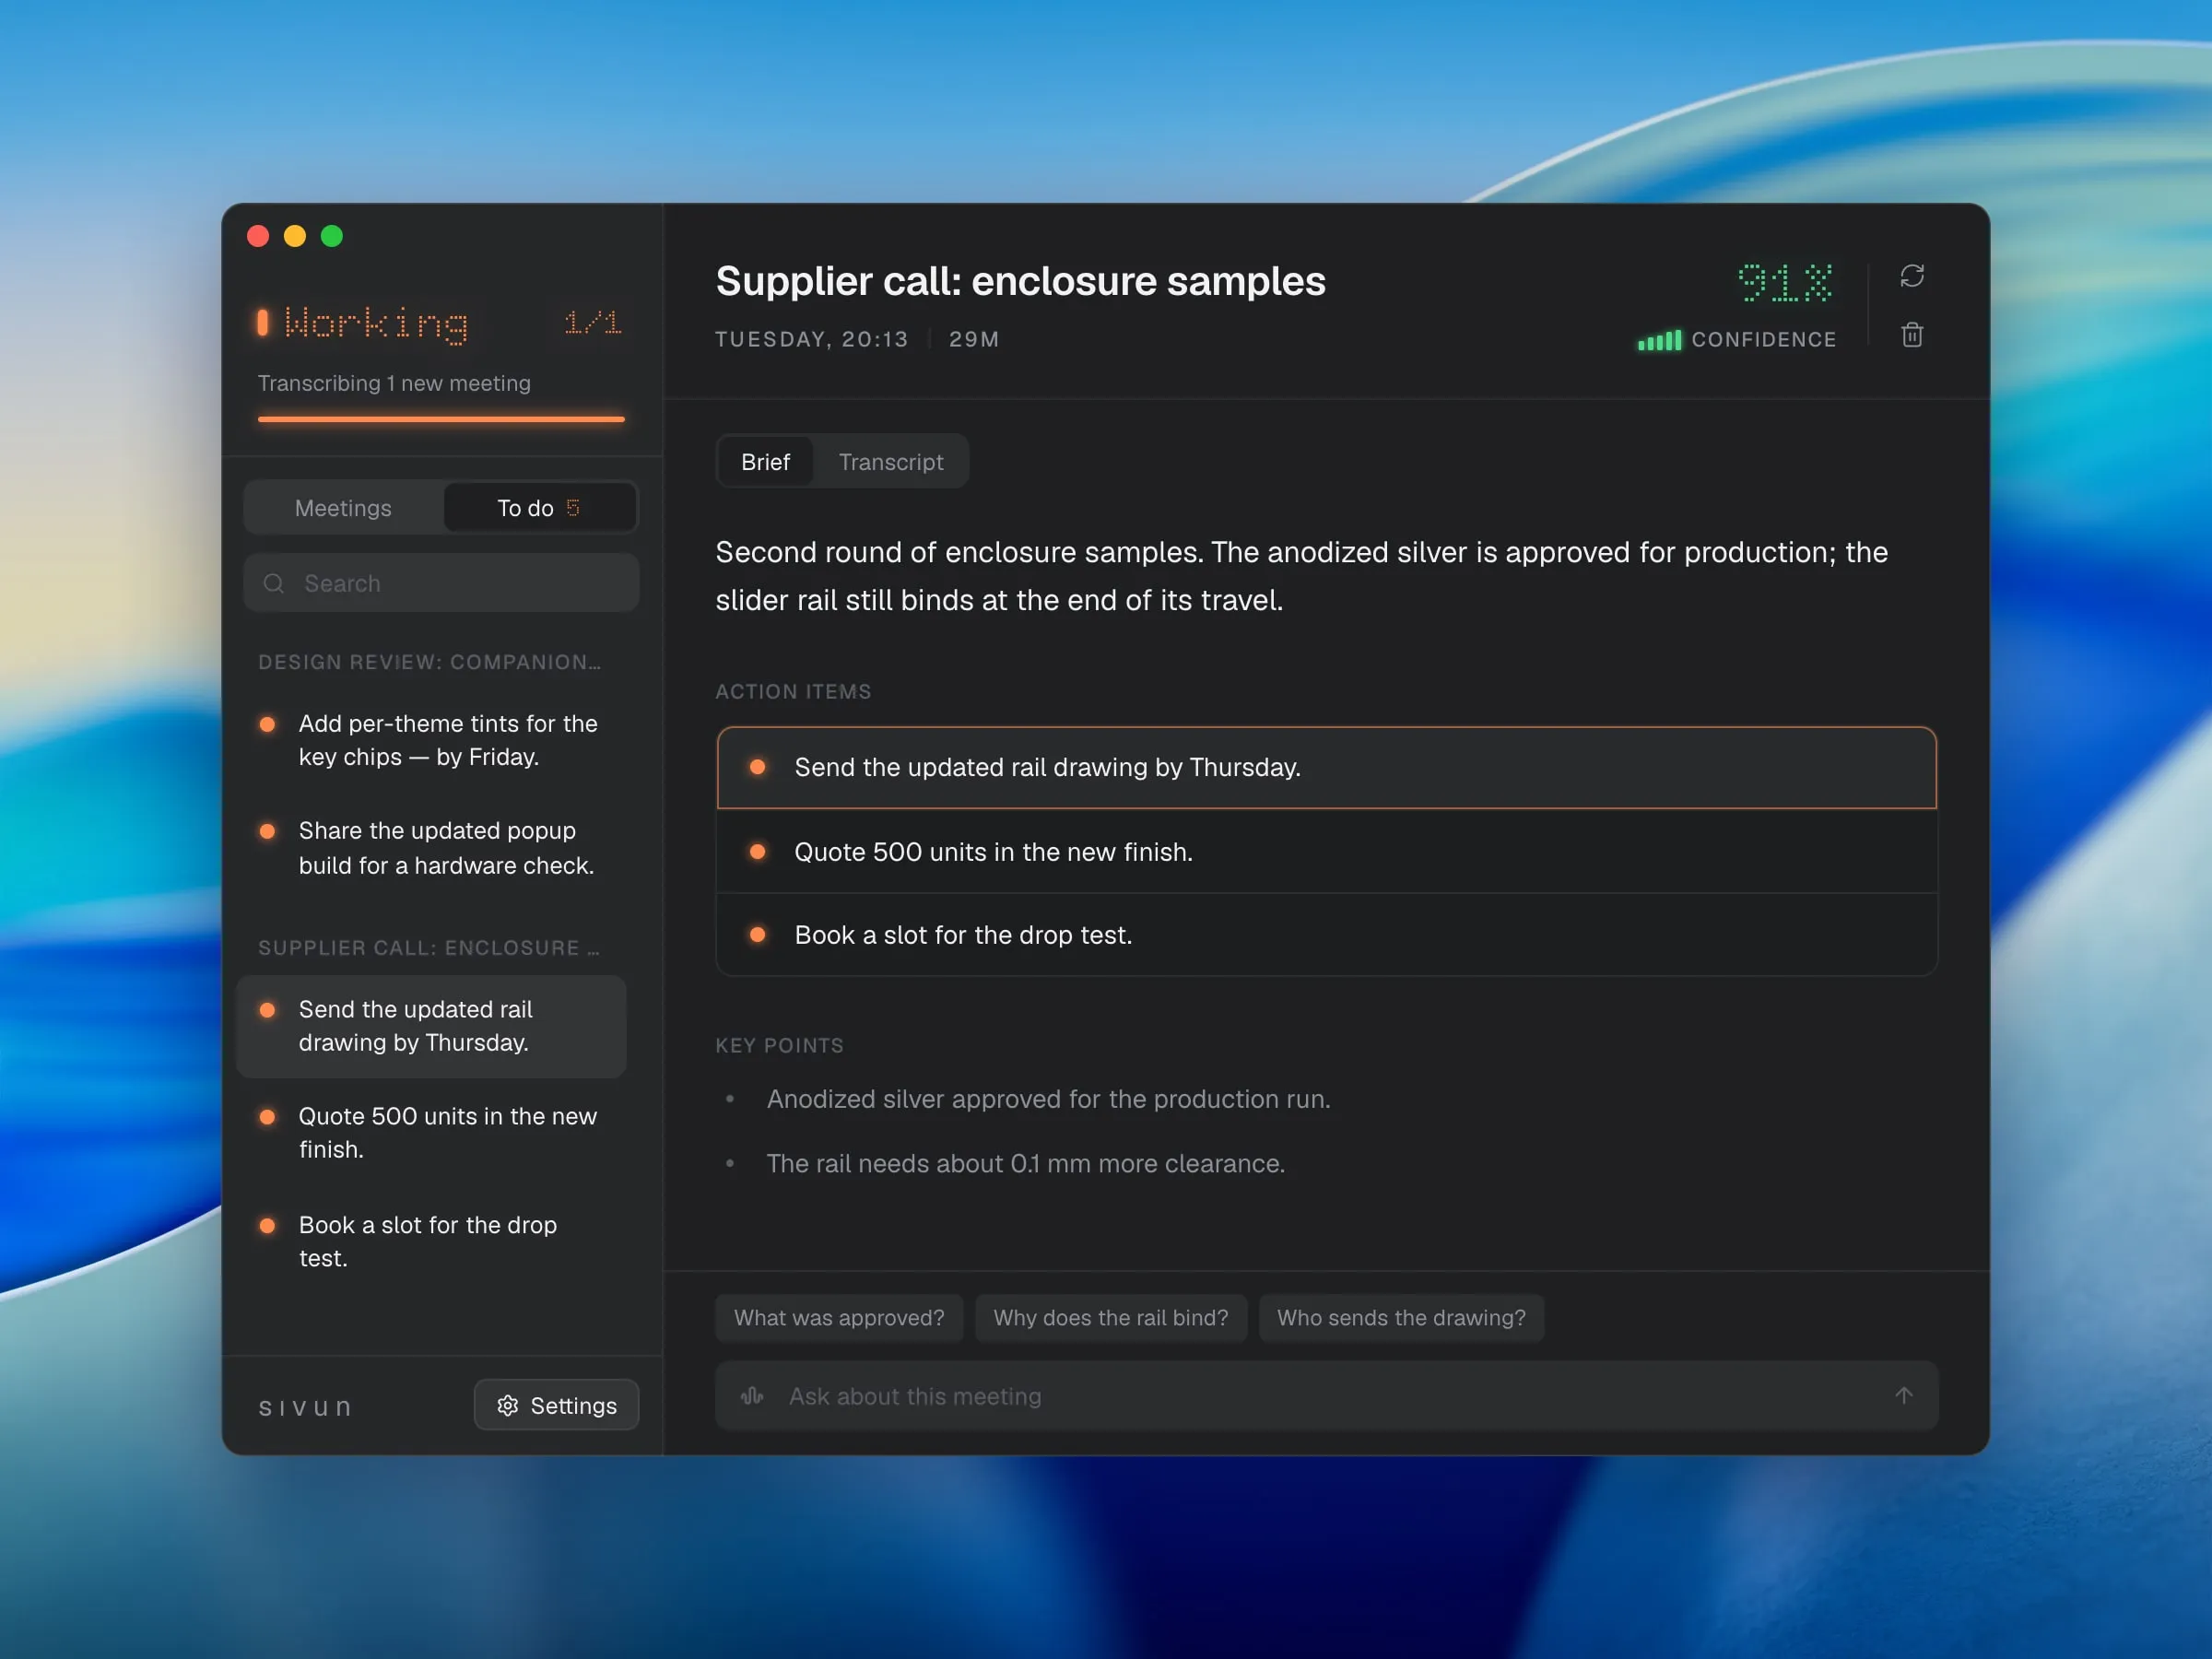The width and height of the screenshot is (2212, 1659).
Task: Pick 'Who sends the drawing?' suggestion
Action: pos(1401,1318)
